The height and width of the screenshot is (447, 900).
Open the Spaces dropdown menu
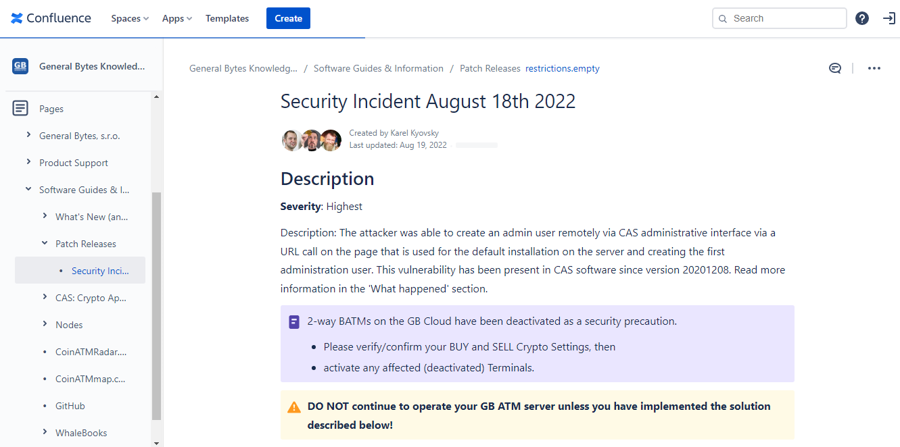[x=130, y=18]
